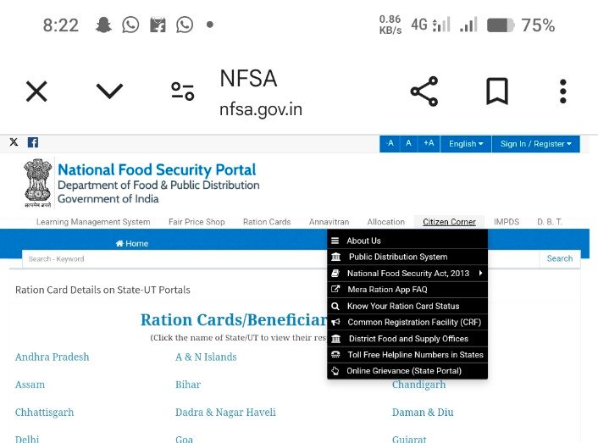This screenshot has width=598, height=443.
Task: Bookmark this NFSA page
Action: click(x=497, y=91)
